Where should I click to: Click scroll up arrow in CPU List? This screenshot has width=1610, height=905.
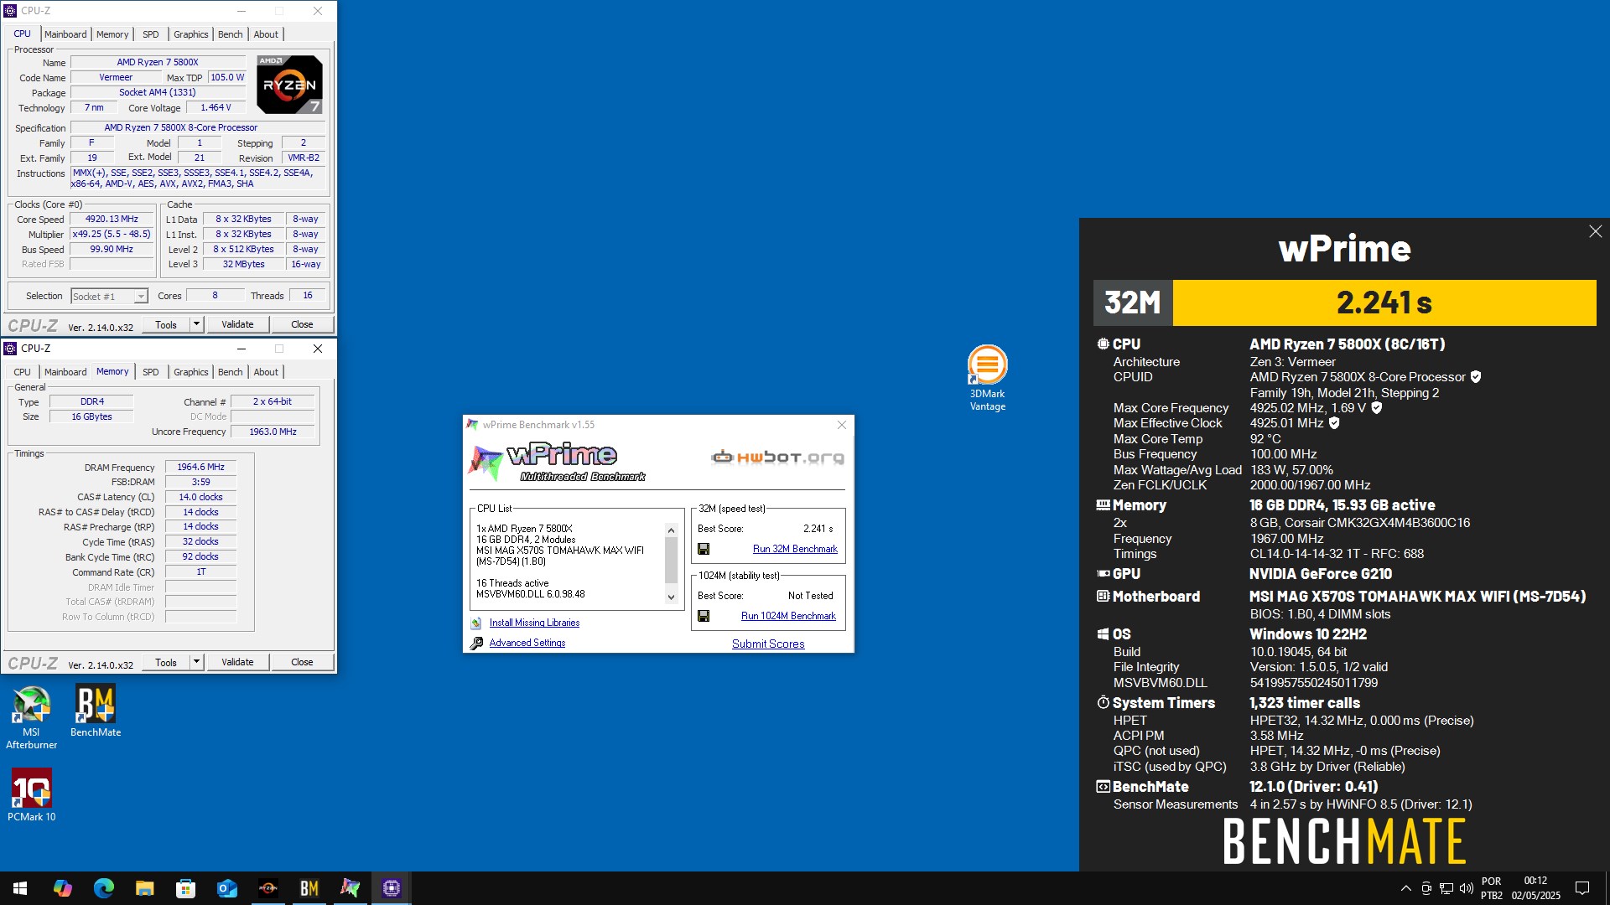(671, 530)
